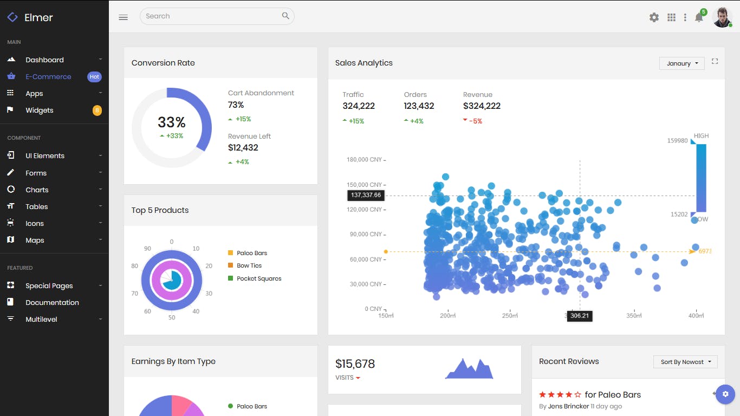Open the floating settings gear button
This screenshot has width=740, height=416.
725,394
